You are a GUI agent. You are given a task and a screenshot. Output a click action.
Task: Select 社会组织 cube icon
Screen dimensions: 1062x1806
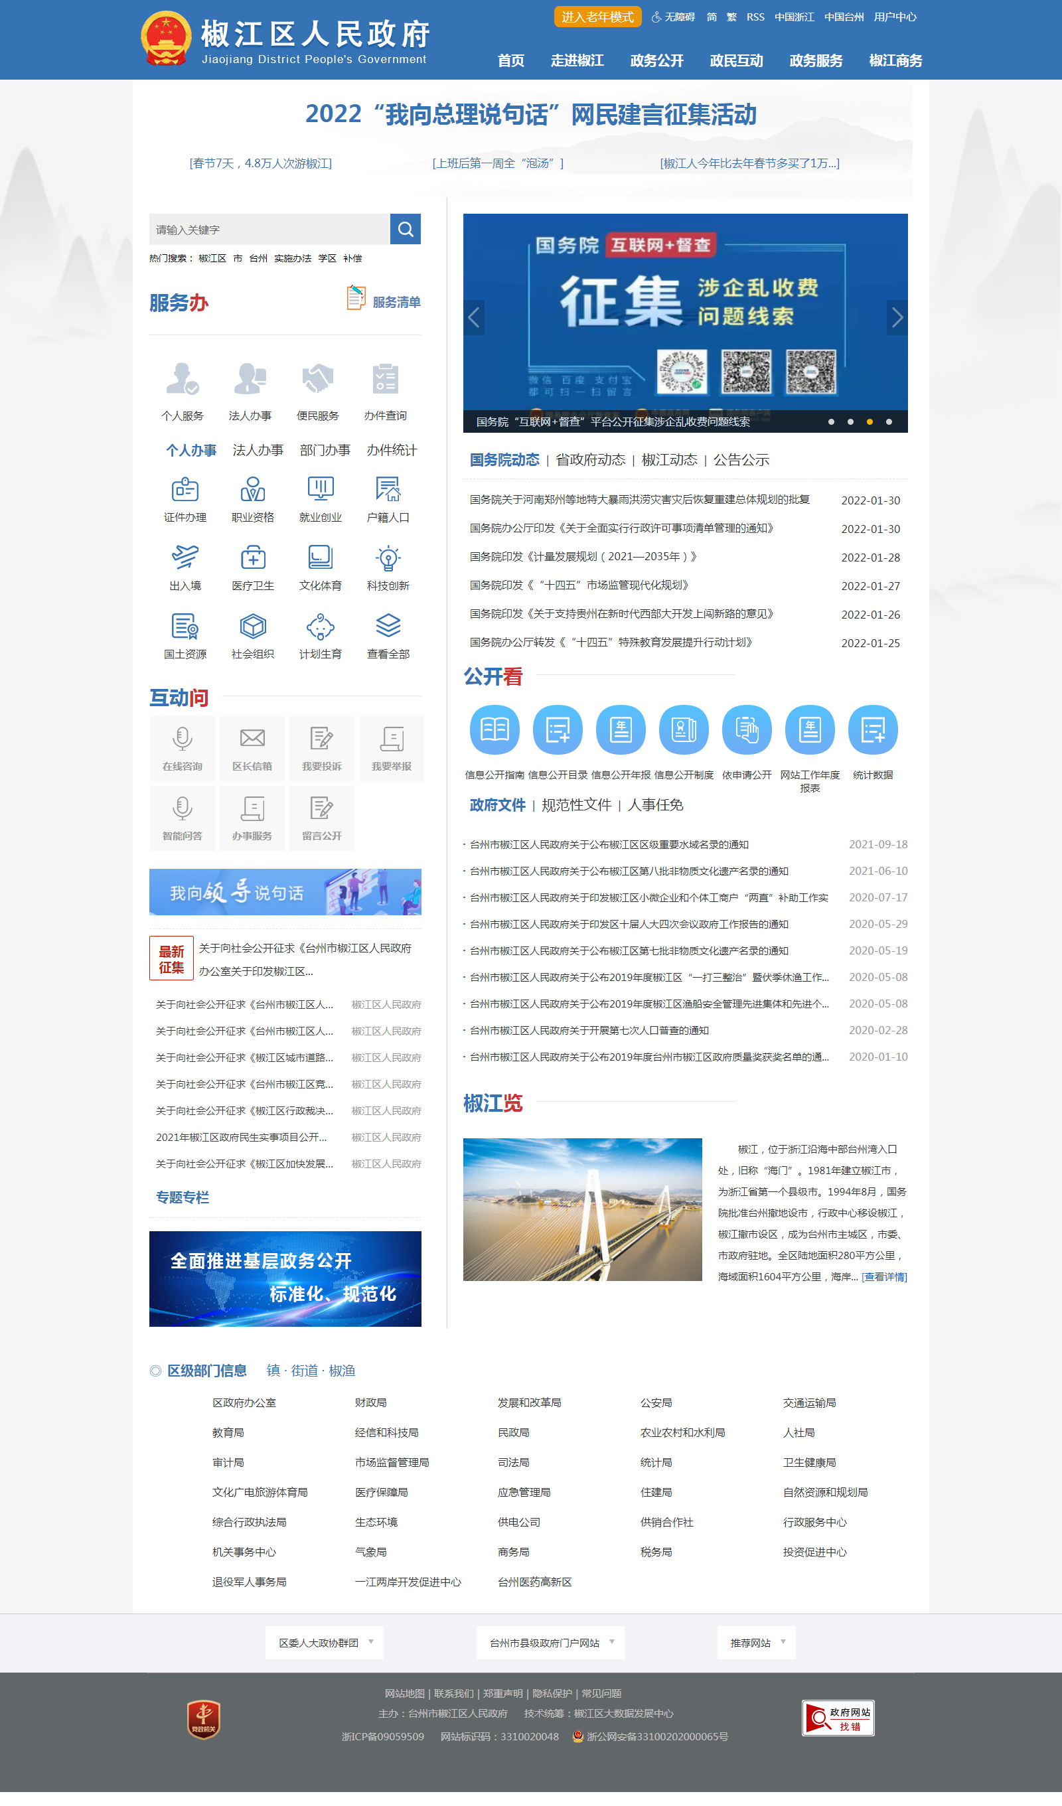tap(252, 627)
